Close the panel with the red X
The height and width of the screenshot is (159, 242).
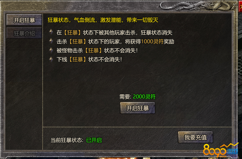point(240,6)
